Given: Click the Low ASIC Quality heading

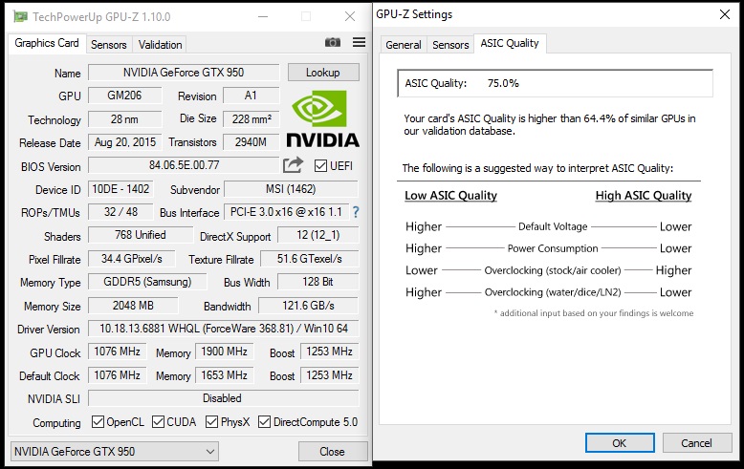Looking at the screenshot, I should pyautogui.click(x=450, y=196).
